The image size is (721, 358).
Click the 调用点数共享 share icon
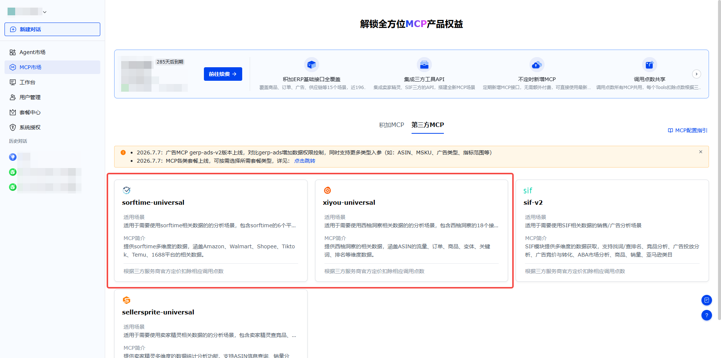point(650,65)
